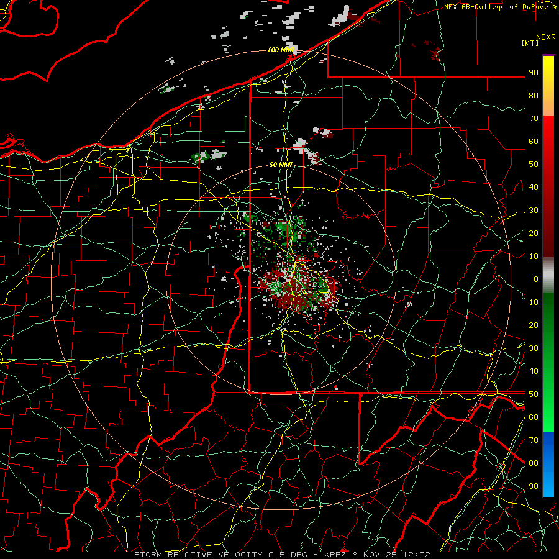This screenshot has height=559, width=559.
Task: Click the '30' label on the velocity scale
Action: pos(534,211)
